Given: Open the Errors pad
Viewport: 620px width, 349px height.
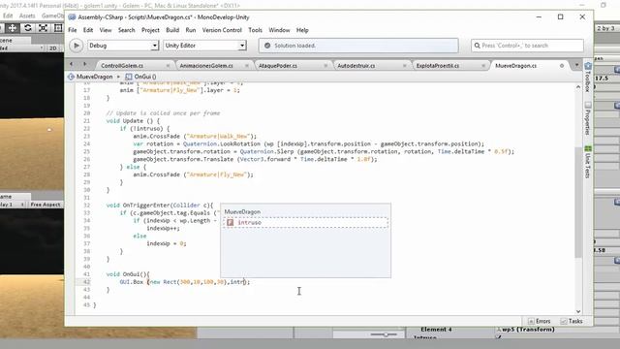Looking at the screenshot, I should [540, 321].
